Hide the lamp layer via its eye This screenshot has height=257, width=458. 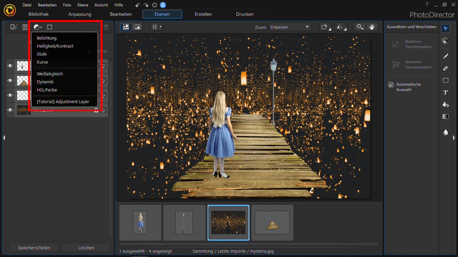(10, 95)
